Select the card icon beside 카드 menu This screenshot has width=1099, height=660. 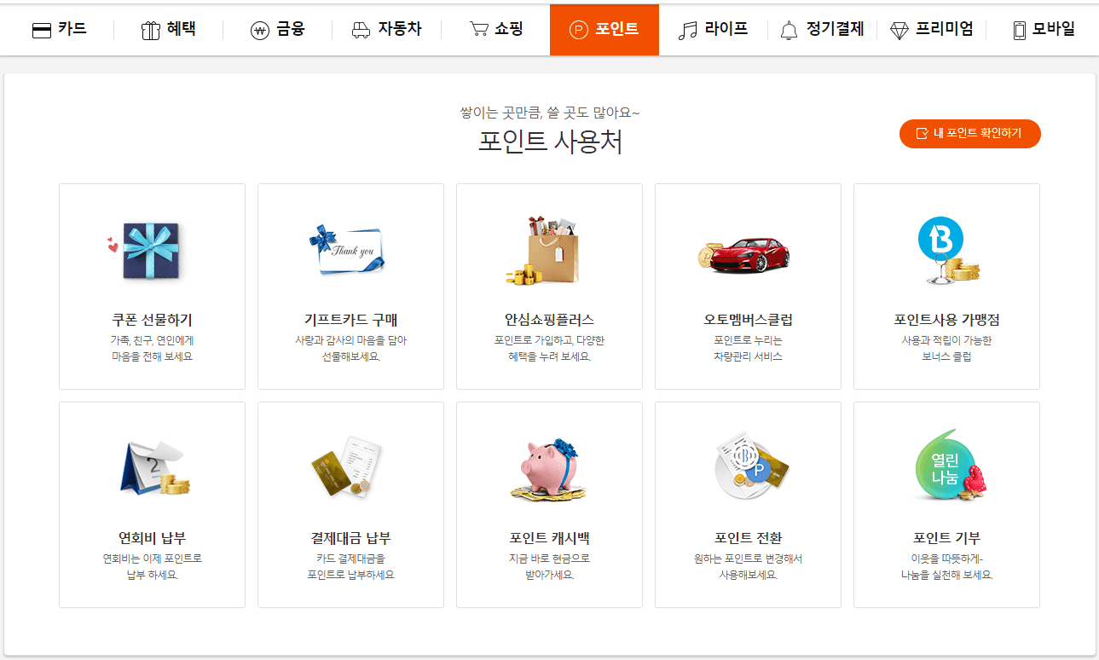coord(42,28)
